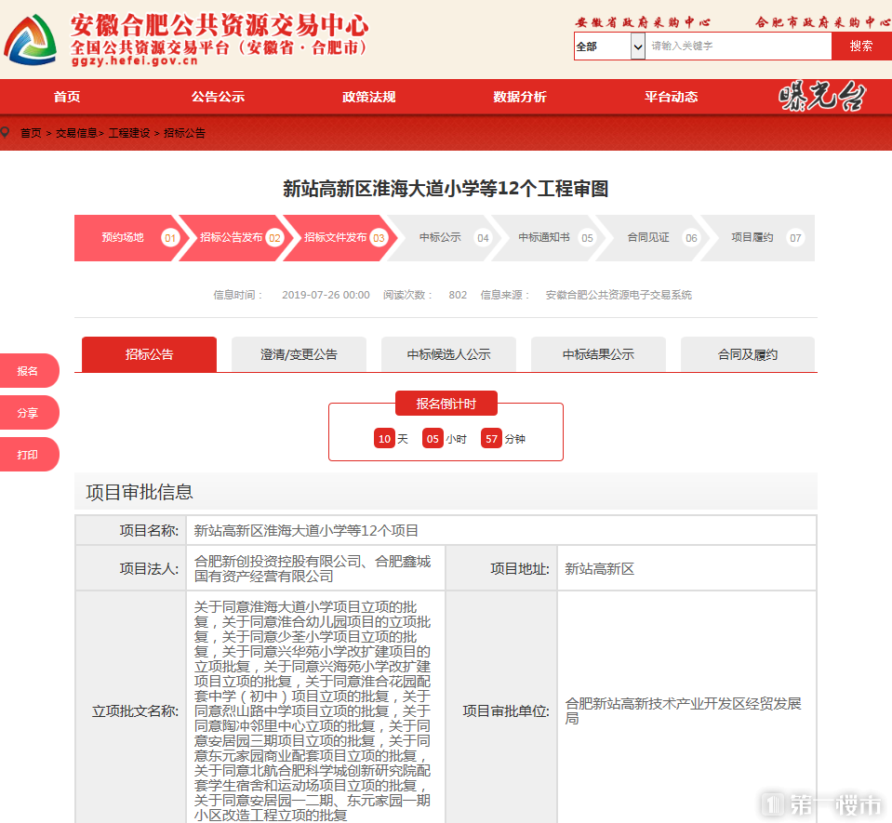This screenshot has width=892, height=823.
Task: Click the 10 天 countdown badge
Action: (385, 437)
